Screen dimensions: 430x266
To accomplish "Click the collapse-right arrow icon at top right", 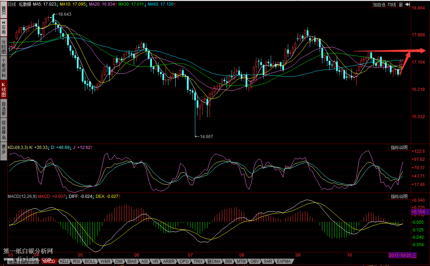I will [x=407, y=5].
